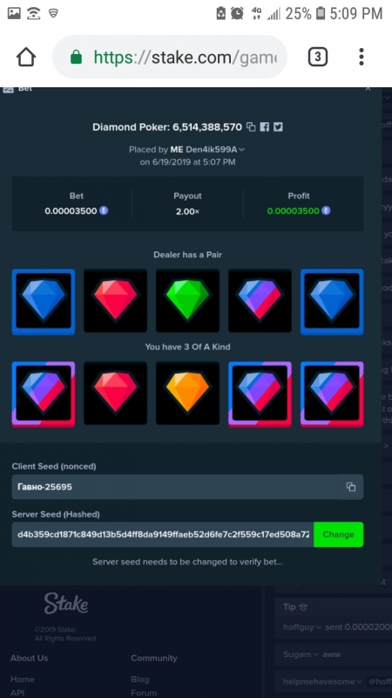Select the player's orange diamond card
Screen dimensions: 392x698
(x=187, y=393)
